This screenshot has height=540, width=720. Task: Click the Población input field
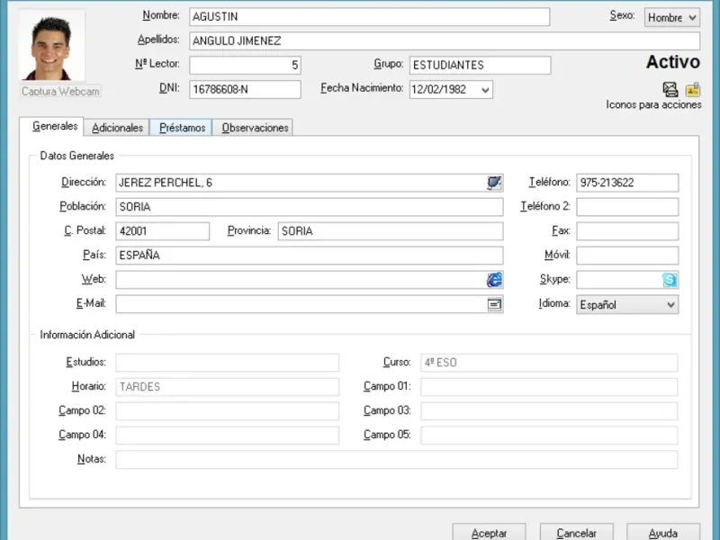[x=309, y=207]
